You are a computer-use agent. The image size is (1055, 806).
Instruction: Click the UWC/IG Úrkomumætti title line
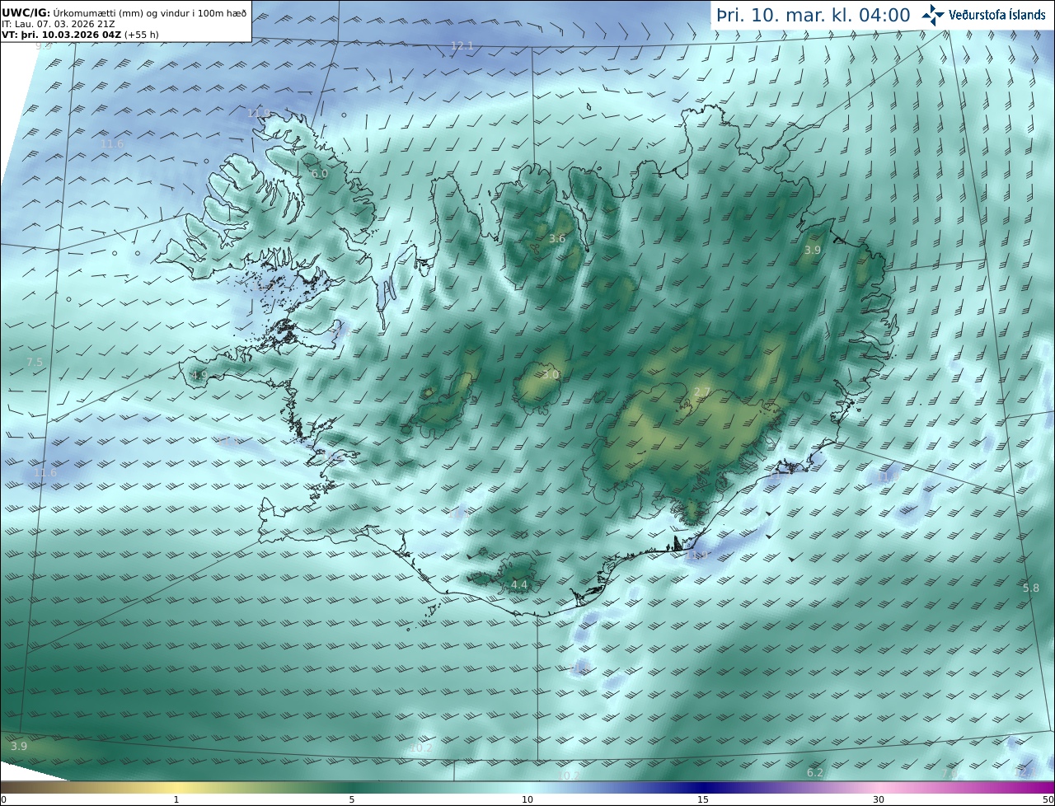pos(124,12)
